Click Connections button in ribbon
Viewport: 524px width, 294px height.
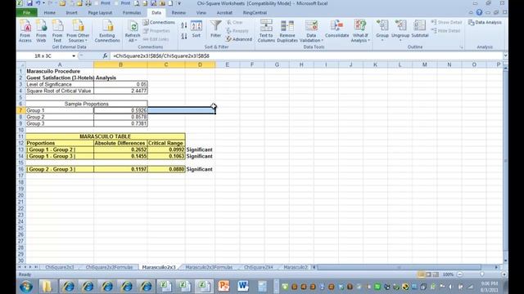(159, 22)
